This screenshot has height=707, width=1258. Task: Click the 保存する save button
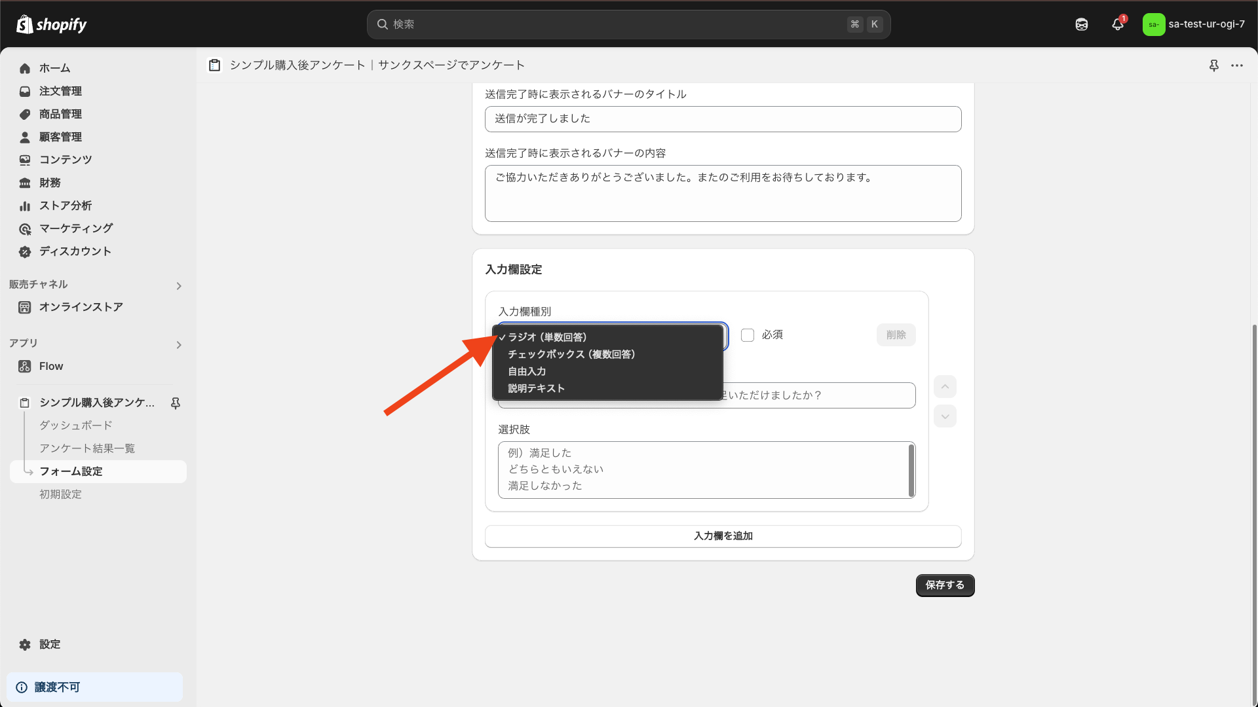point(945,585)
